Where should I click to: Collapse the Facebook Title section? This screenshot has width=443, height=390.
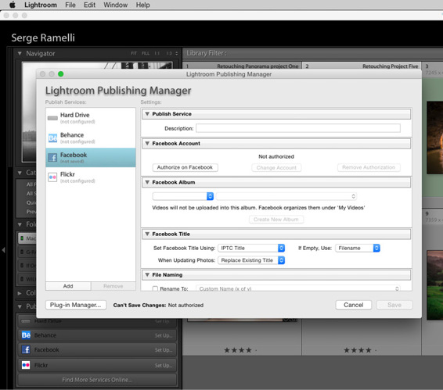tap(147, 234)
